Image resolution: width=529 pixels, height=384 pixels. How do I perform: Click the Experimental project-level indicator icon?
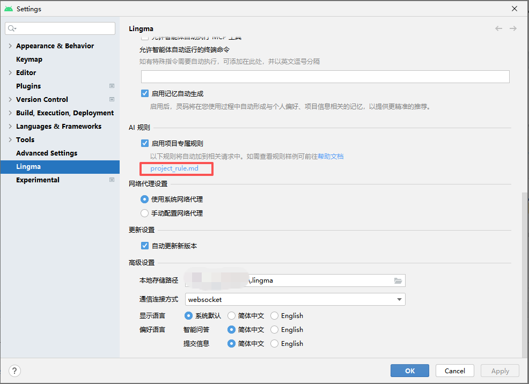112,180
